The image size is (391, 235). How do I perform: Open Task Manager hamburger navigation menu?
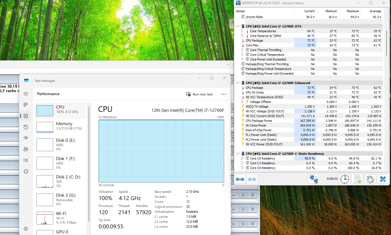(26, 94)
